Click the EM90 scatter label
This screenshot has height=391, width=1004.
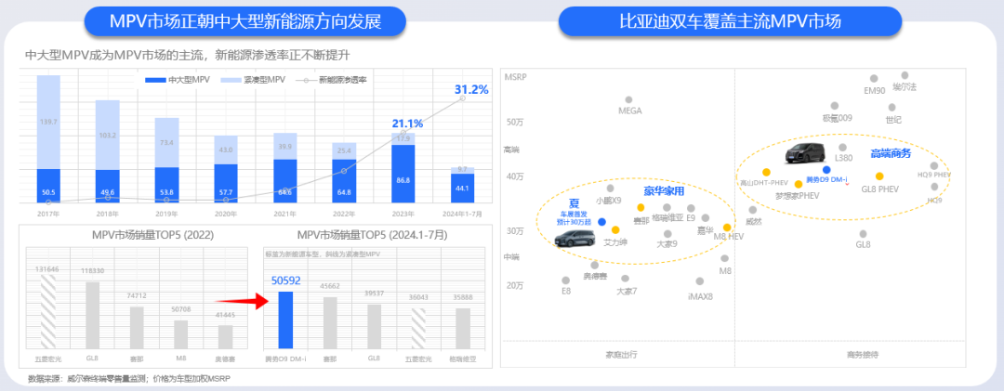point(875,91)
